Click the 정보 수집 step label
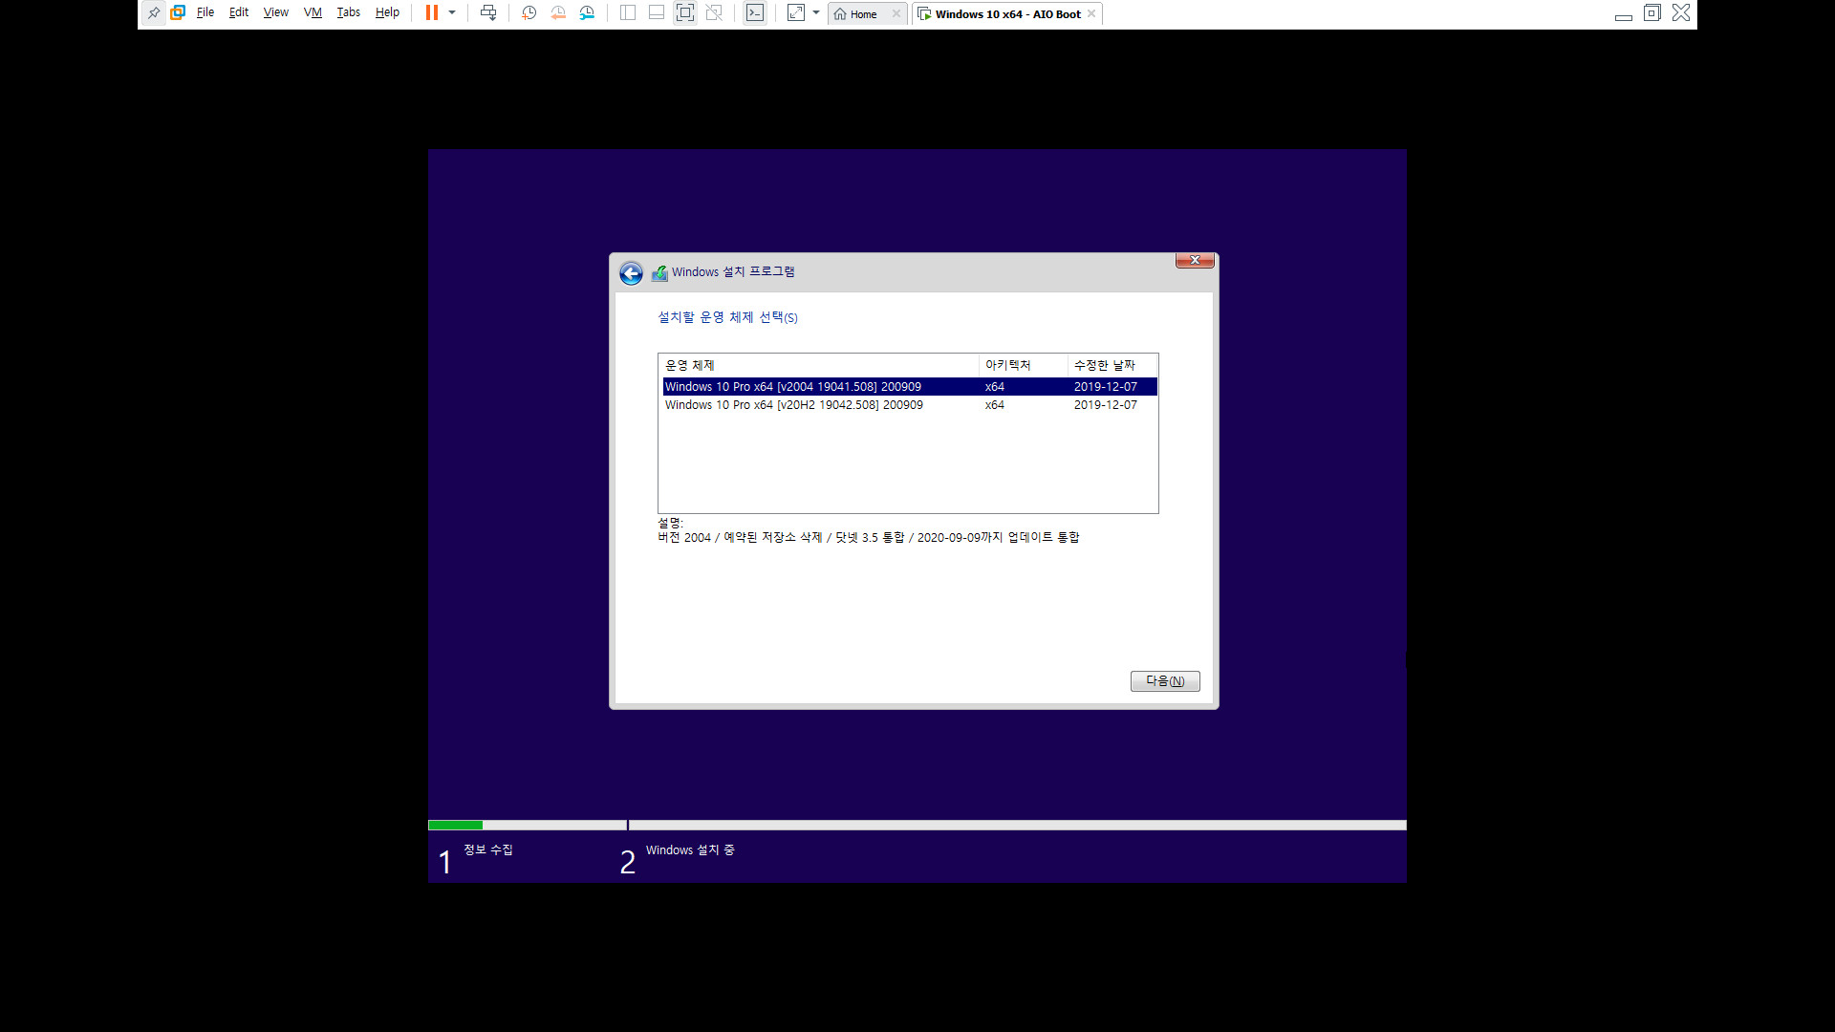Viewport: 1835px width, 1032px height. click(x=488, y=849)
